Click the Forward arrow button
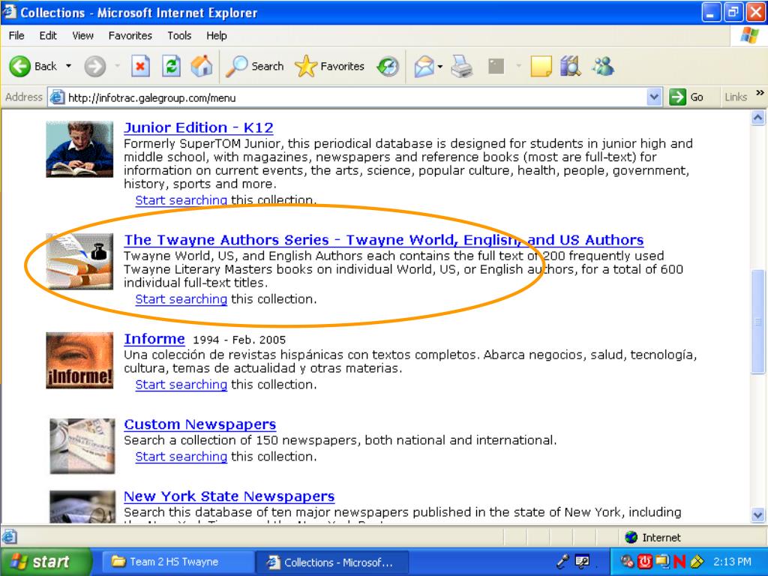Image resolution: width=768 pixels, height=576 pixels. tap(95, 66)
